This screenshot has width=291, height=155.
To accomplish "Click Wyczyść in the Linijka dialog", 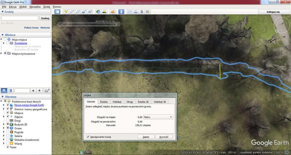I will pos(164,137).
